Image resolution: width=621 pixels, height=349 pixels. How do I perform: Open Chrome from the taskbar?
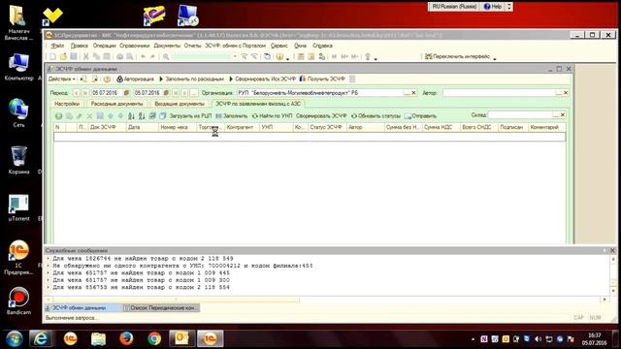tap(154, 339)
